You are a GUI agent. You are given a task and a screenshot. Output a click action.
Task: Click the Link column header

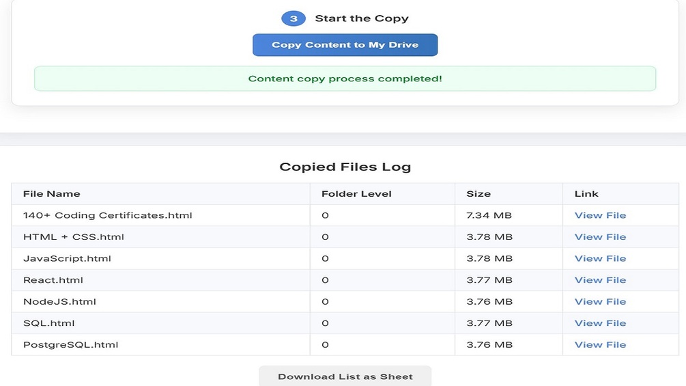click(586, 194)
